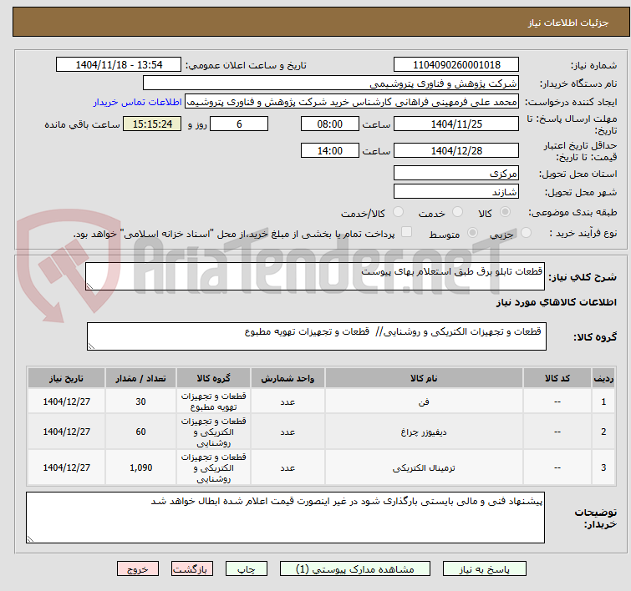Click the city field شازند

[456, 192]
